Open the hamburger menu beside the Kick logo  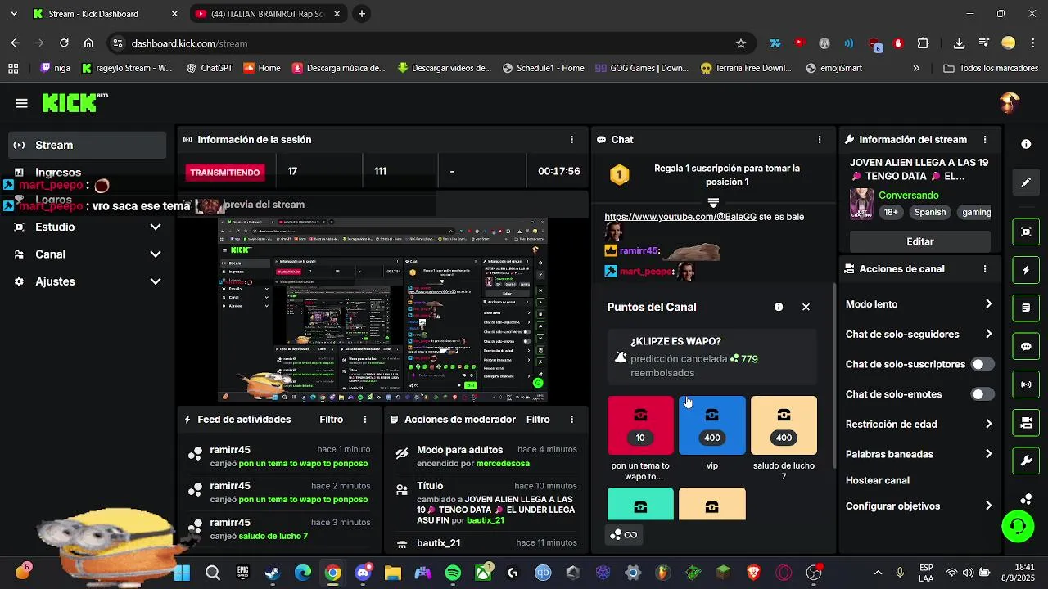click(21, 103)
